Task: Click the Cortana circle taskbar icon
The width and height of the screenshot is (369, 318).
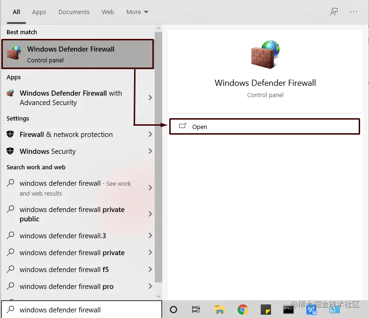Action: click(x=173, y=310)
